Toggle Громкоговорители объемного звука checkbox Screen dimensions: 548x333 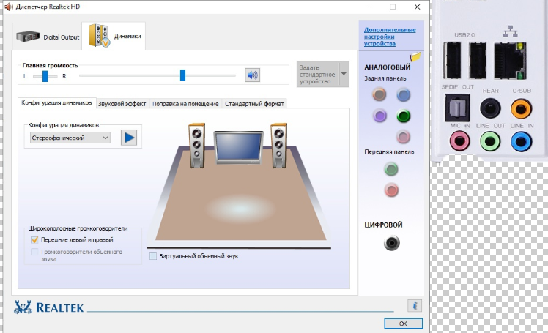[34, 252]
